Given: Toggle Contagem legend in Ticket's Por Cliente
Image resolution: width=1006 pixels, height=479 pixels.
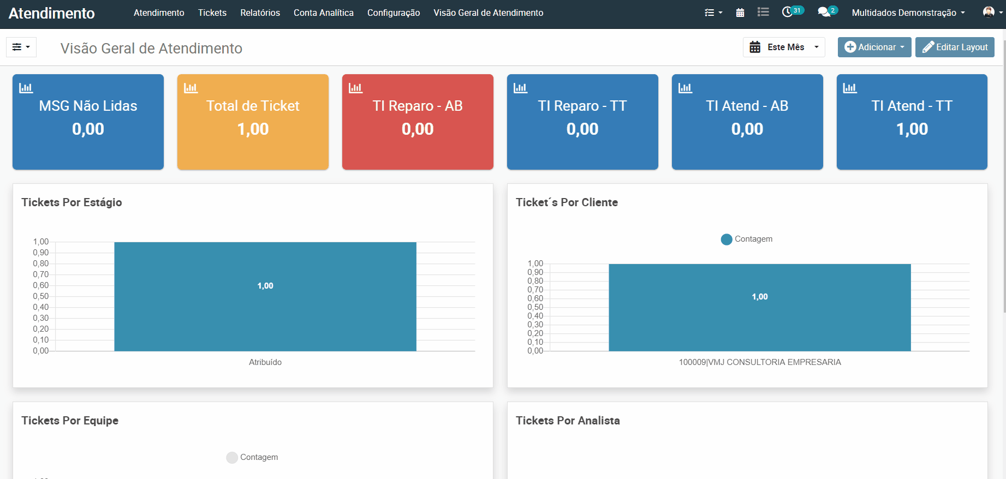Looking at the screenshot, I should (x=746, y=239).
